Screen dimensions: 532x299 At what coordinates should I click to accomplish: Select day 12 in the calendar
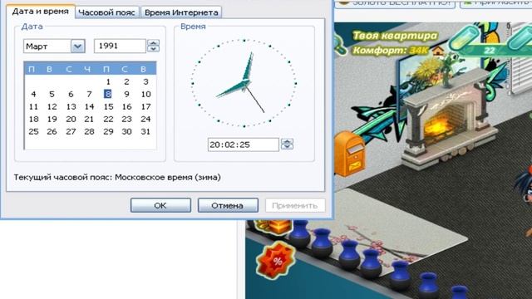[x=52, y=107]
